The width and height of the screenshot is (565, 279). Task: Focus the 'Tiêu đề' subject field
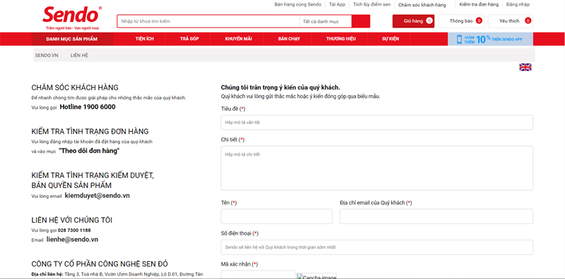pos(377,123)
